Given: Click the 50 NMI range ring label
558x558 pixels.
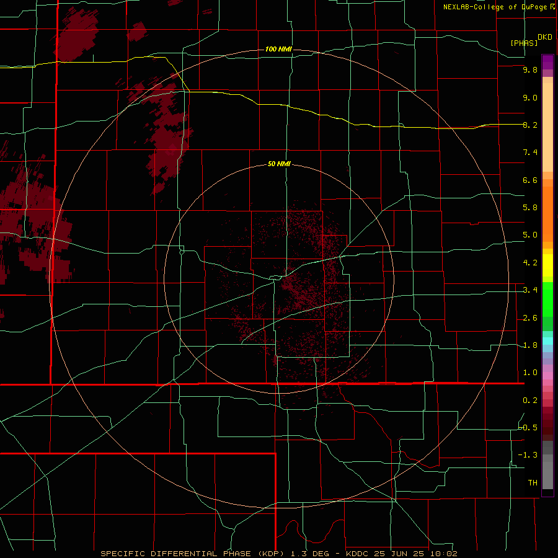Looking at the screenshot, I should [279, 164].
